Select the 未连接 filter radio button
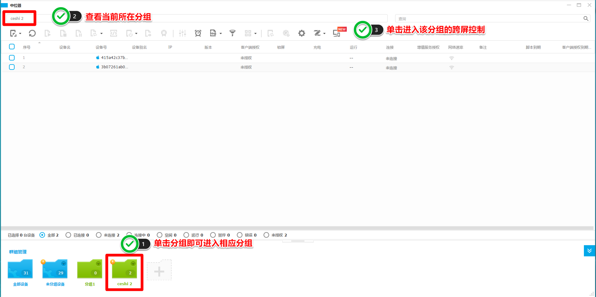Screen dimensions: 596x297 pyautogui.click(x=99, y=235)
